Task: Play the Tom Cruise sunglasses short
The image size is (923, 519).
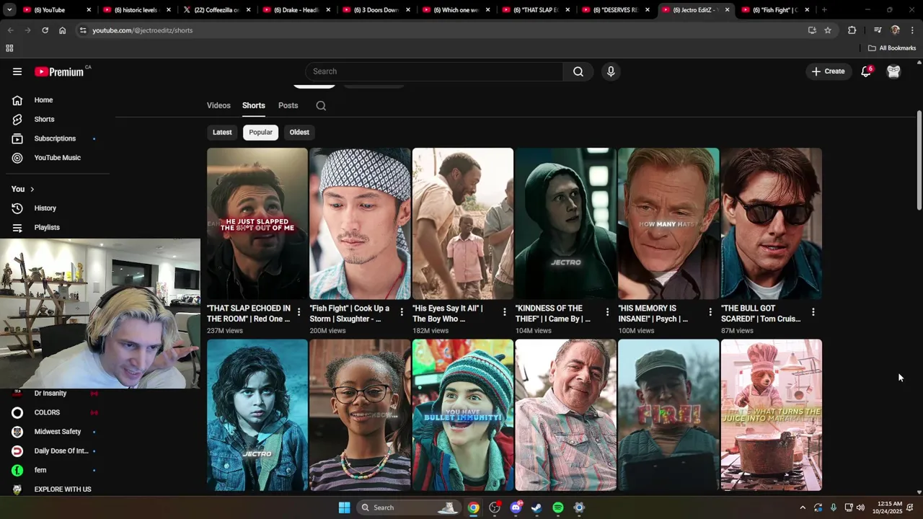Action: pyautogui.click(x=771, y=223)
